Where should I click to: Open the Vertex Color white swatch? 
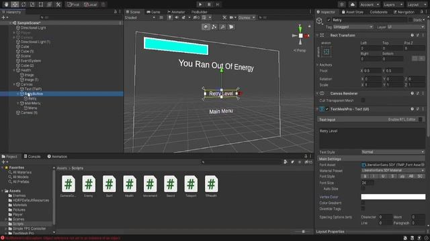[393, 197]
